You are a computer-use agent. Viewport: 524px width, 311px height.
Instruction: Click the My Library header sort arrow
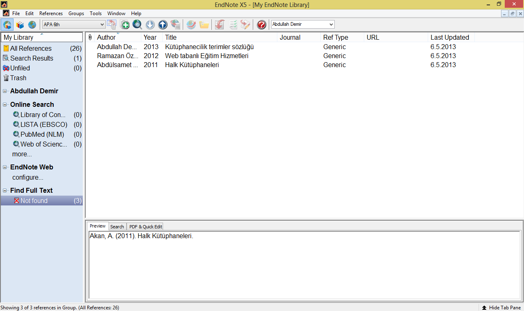42,34
